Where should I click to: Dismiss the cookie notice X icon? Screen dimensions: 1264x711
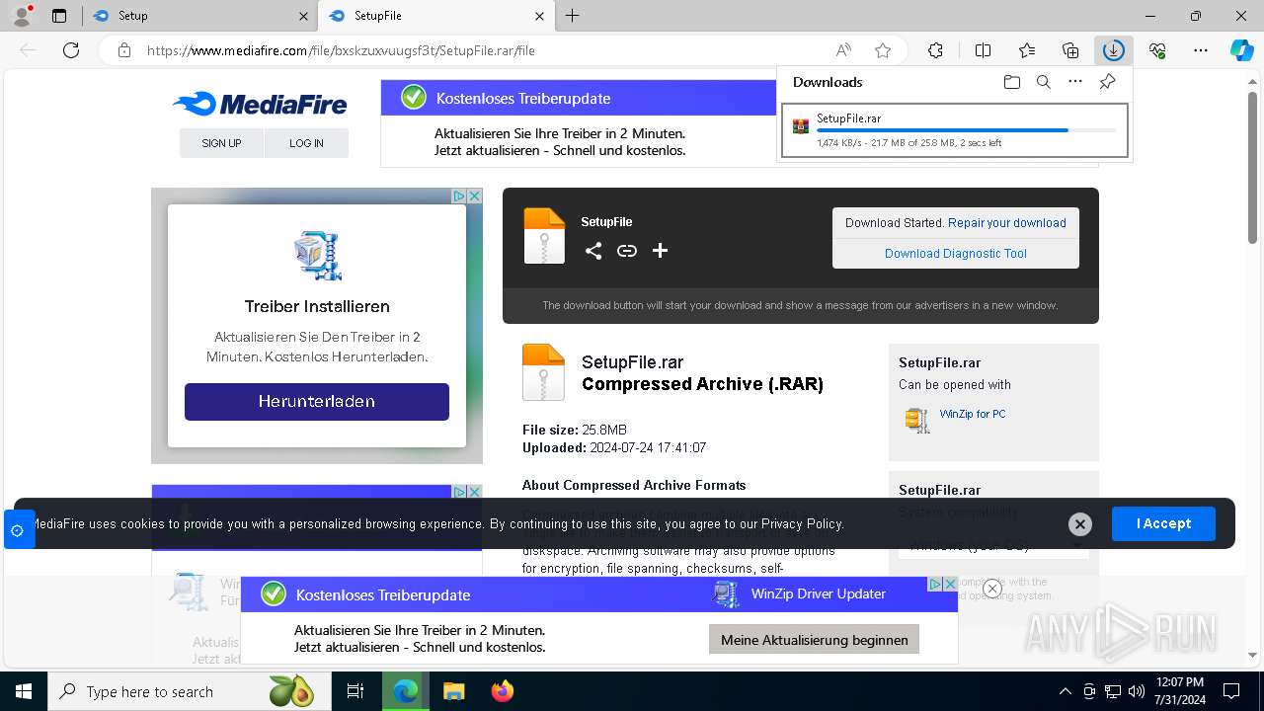point(1080,524)
